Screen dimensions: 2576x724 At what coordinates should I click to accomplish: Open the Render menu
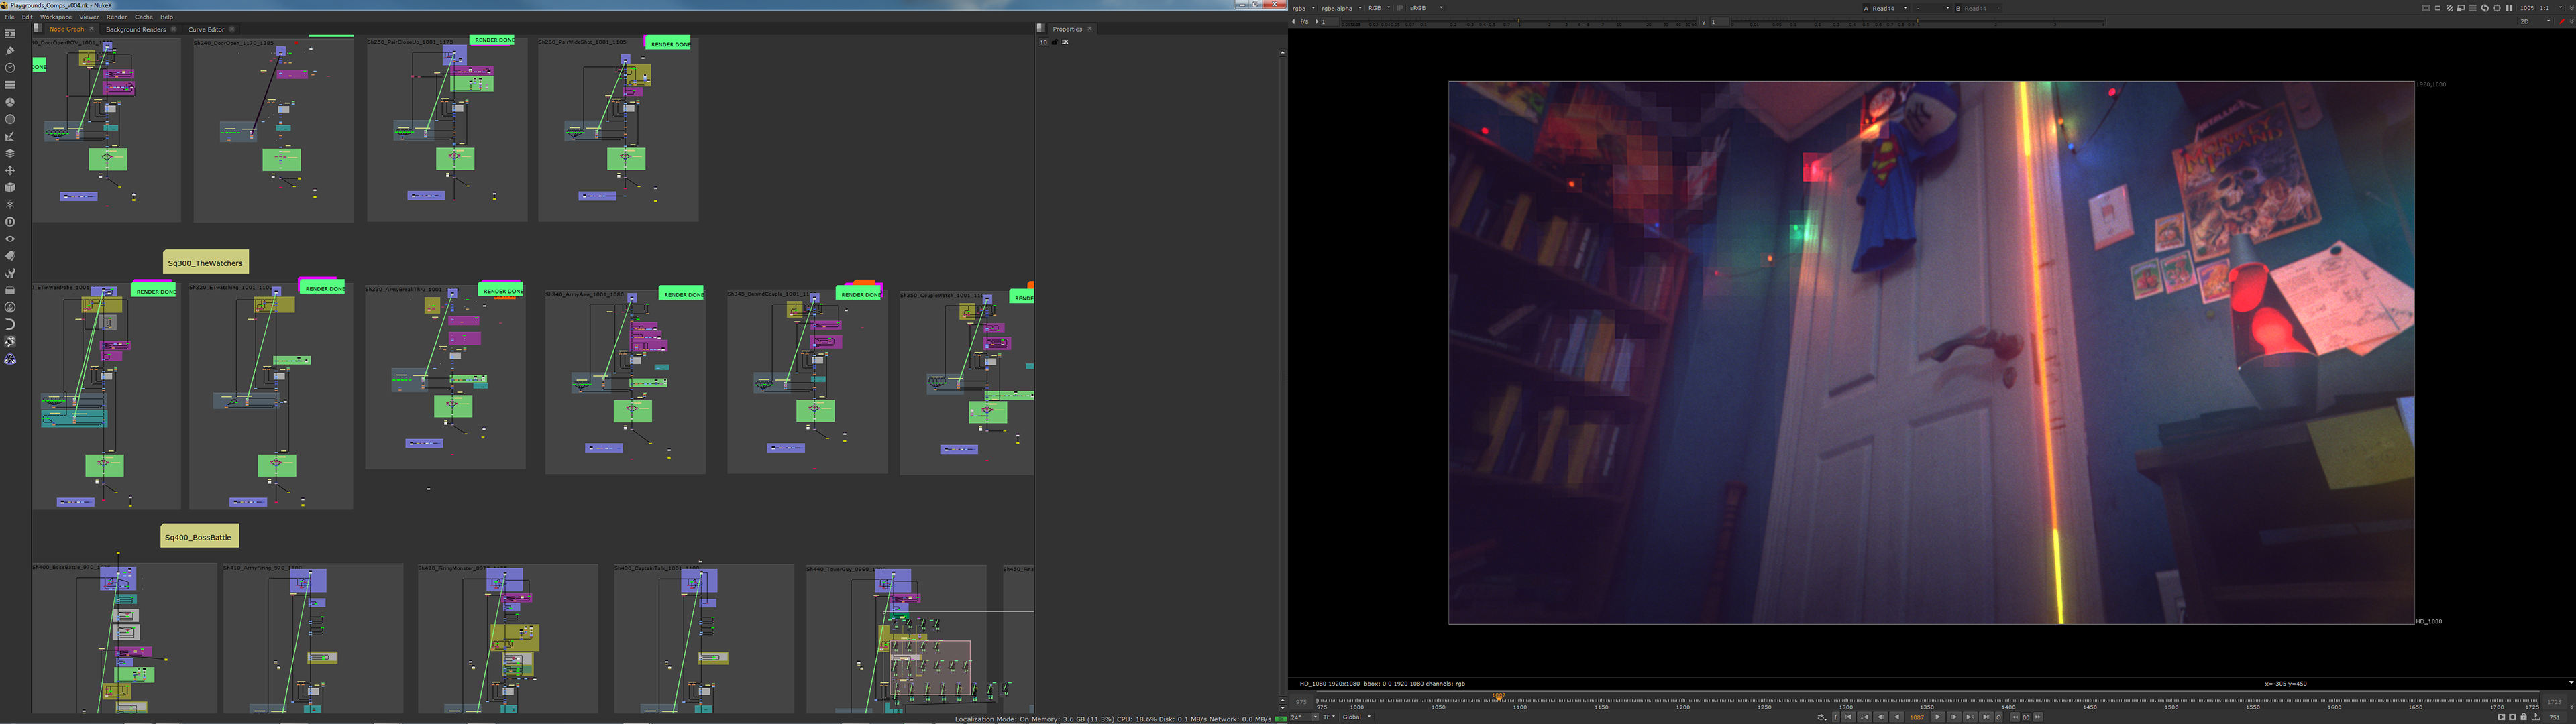point(116,17)
